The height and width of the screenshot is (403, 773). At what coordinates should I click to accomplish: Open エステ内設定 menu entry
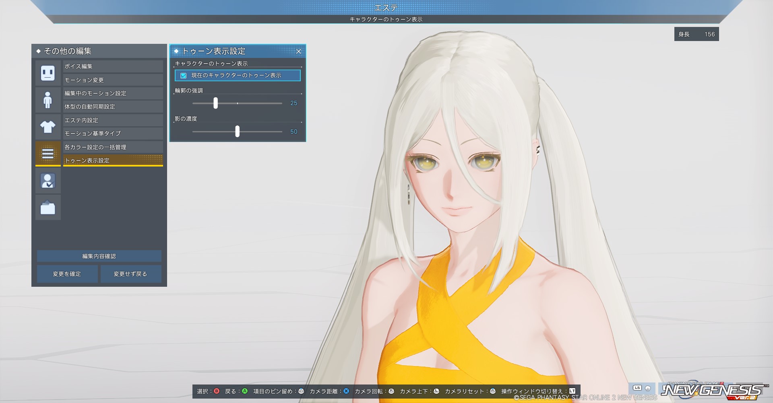tap(113, 120)
